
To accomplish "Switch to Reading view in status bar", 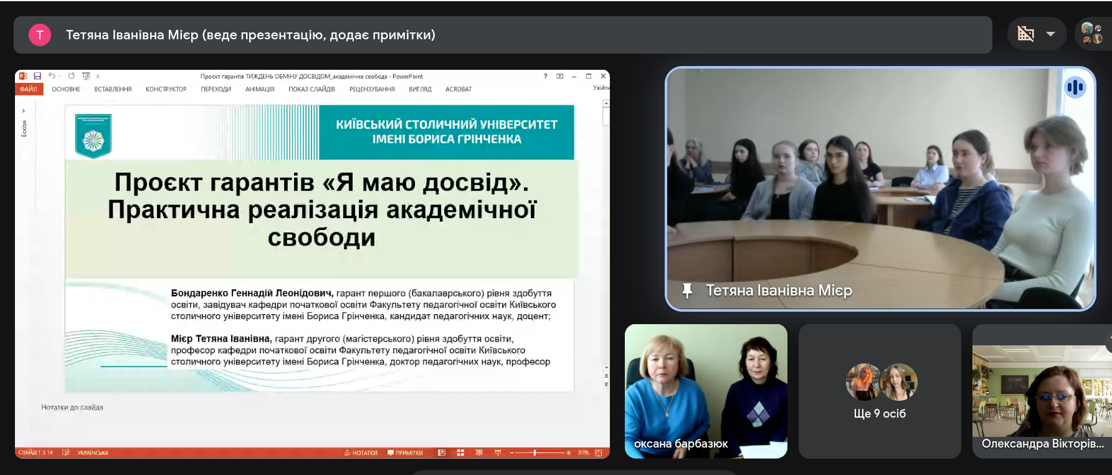I will 478,453.
